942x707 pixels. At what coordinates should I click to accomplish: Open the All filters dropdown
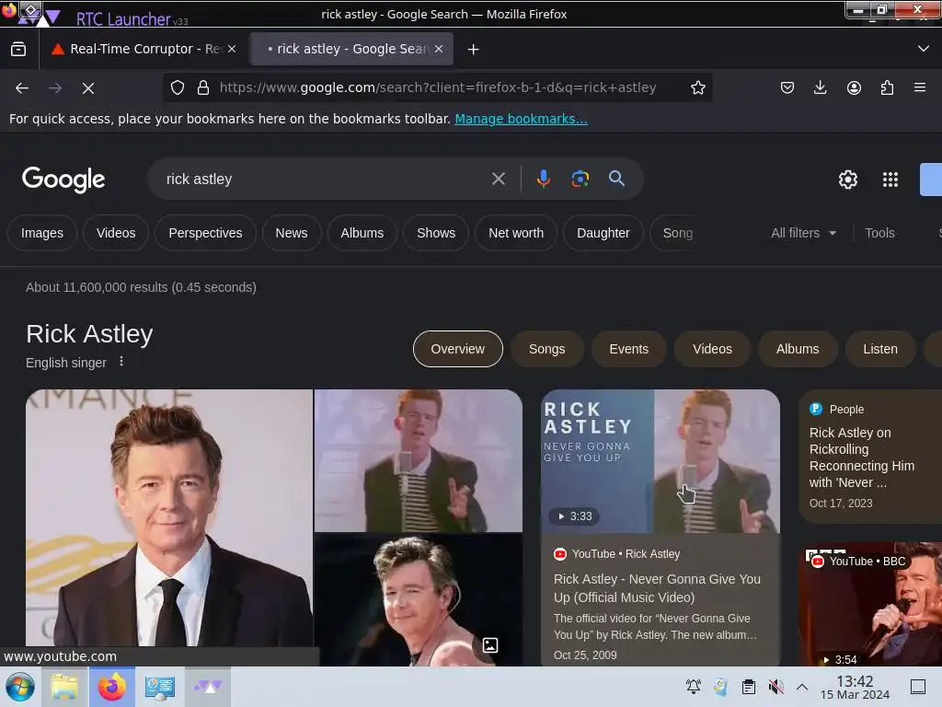(x=803, y=233)
